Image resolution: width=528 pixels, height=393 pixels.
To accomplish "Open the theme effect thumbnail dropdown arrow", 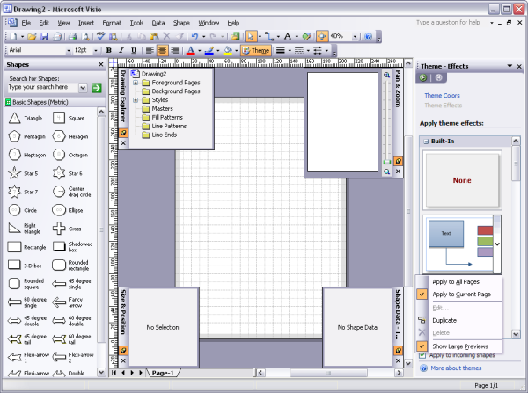I will (x=497, y=244).
